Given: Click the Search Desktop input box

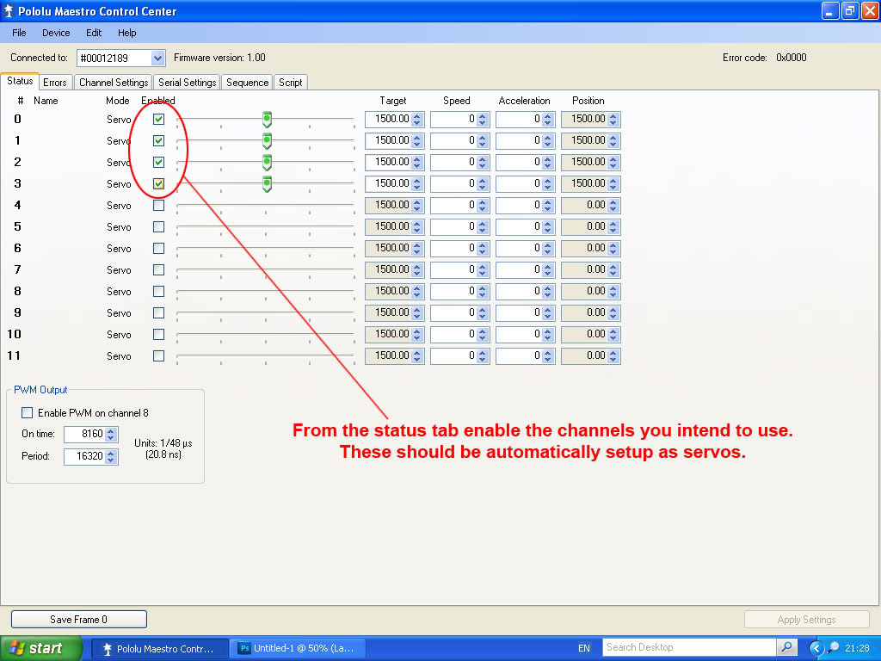Looking at the screenshot, I should 689,647.
